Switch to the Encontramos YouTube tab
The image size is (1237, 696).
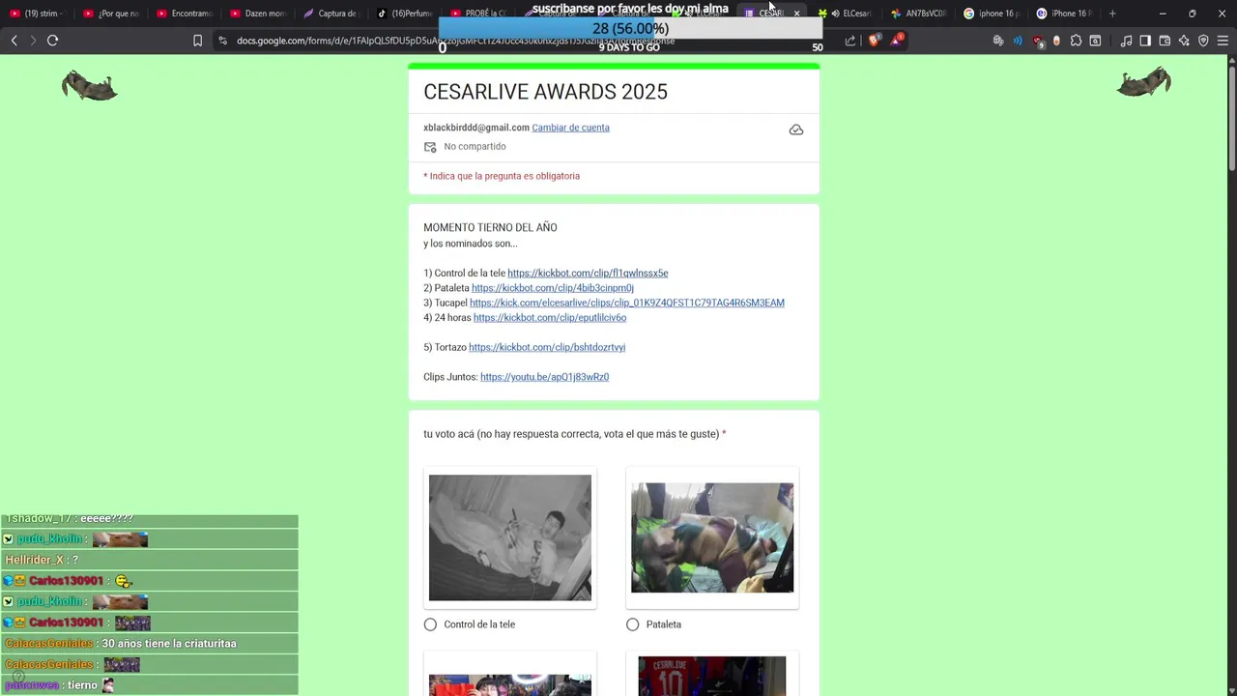tap(184, 14)
